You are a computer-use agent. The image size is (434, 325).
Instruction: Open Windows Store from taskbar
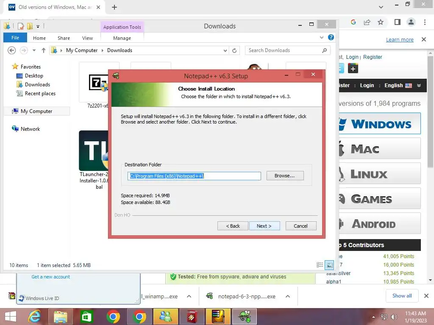86,317
